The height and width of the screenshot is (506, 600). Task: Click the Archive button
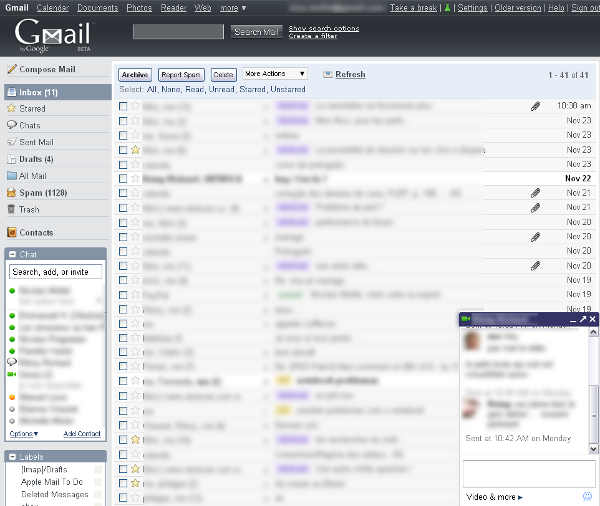pyautogui.click(x=135, y=75)
